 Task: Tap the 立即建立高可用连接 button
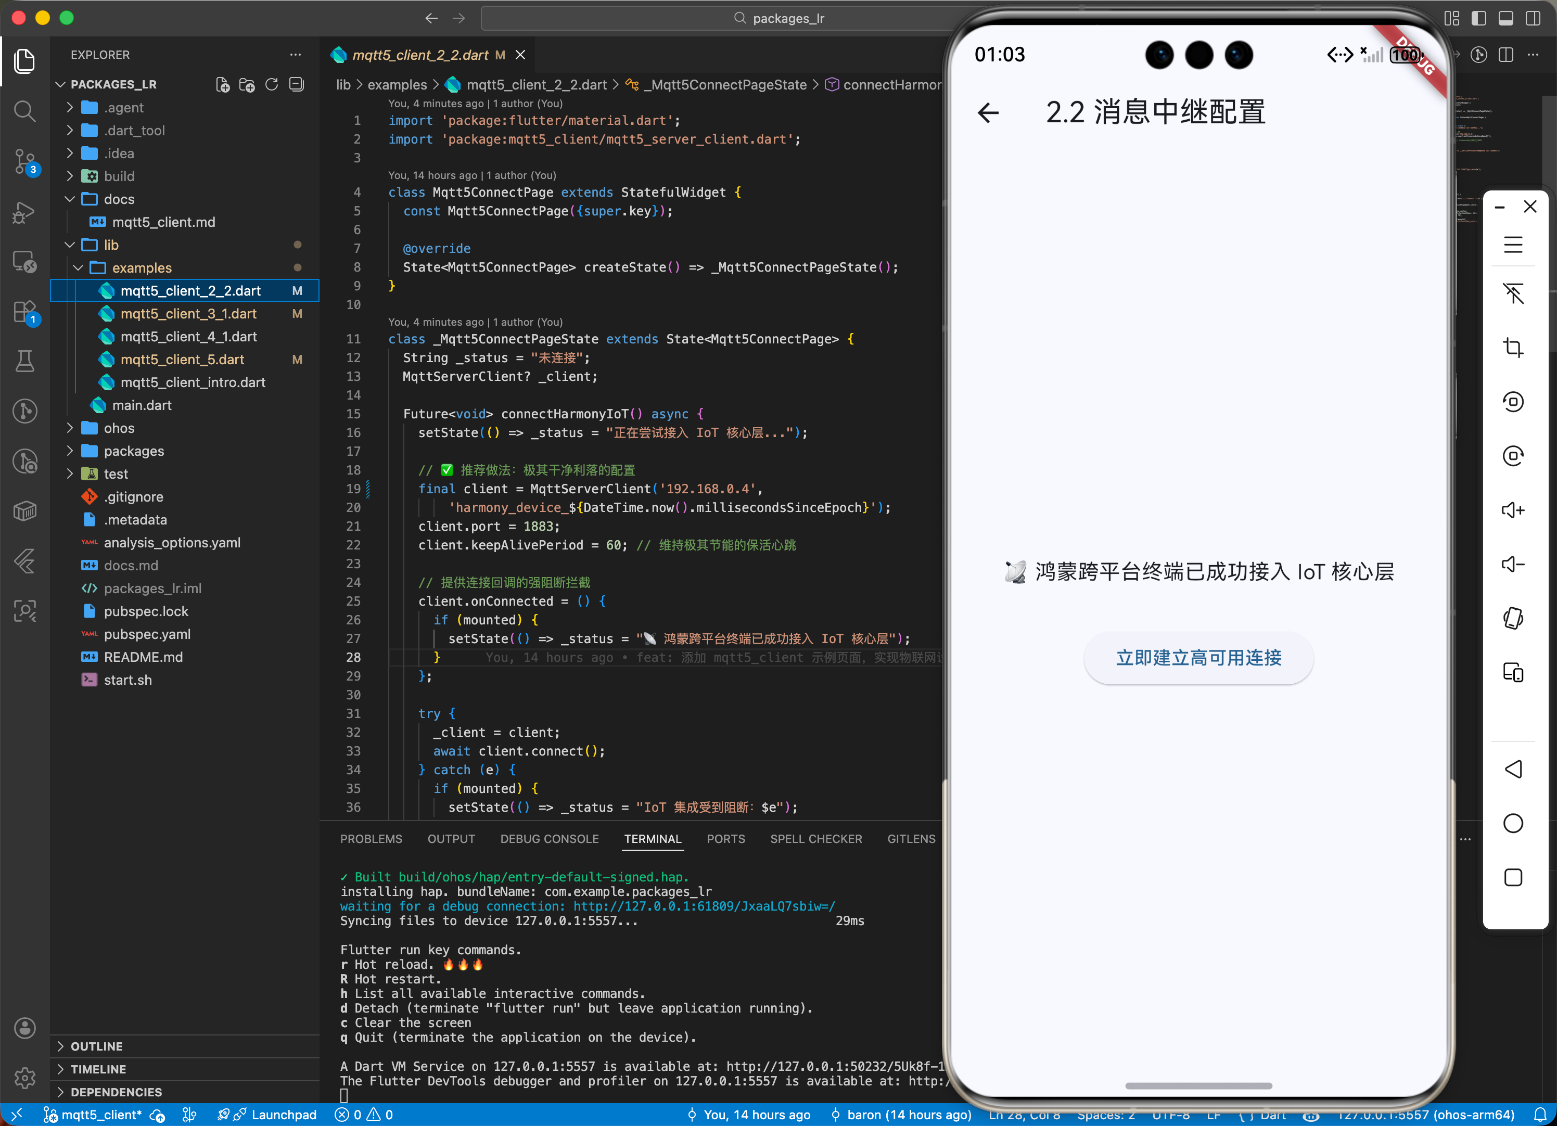[x=1198, y=658]
